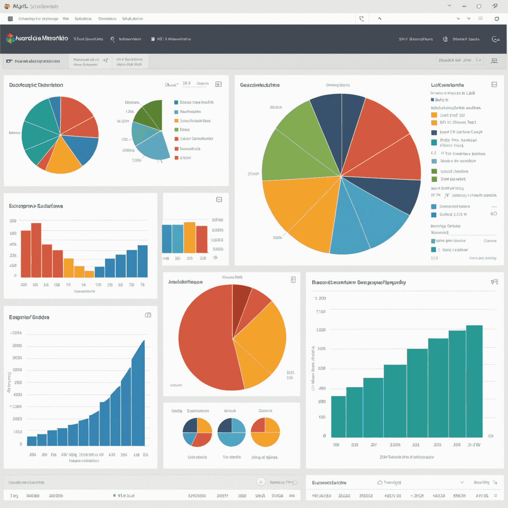Open the first menu after the square icon
Viewport: 508px width, 508px height.
pyautogui.click(x=38, y=19)
